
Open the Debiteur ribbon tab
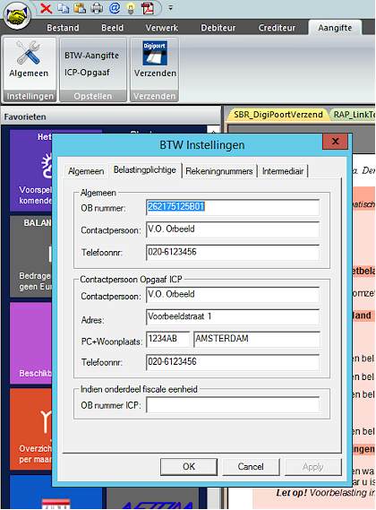[218, 28]
